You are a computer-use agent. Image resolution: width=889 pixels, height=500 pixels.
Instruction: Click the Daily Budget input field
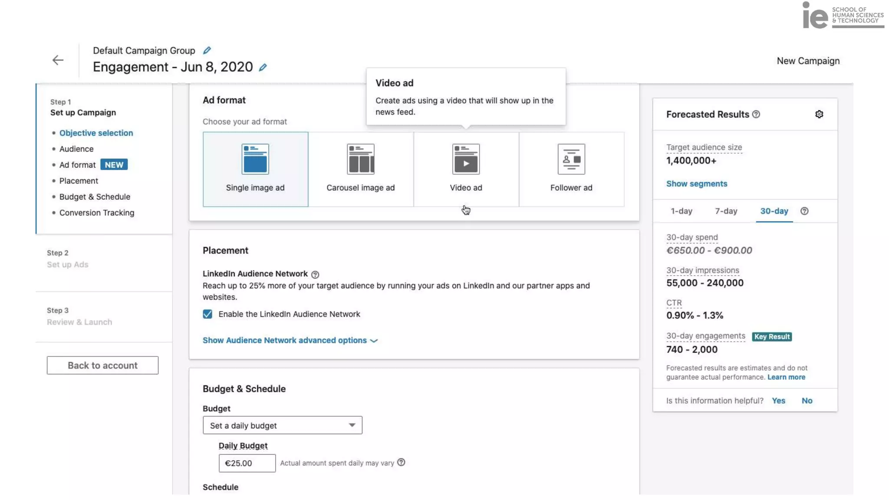(x=247, y=463)
